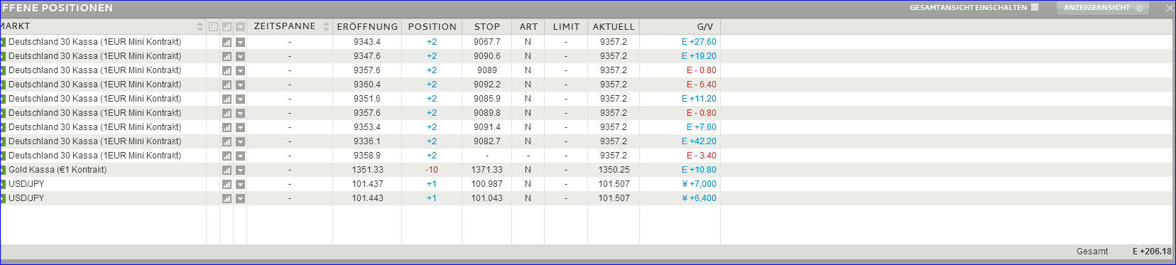Viewport: 1176px width, 265px height.
Task: Click loss value E -3.40
Action: (701, 156)
